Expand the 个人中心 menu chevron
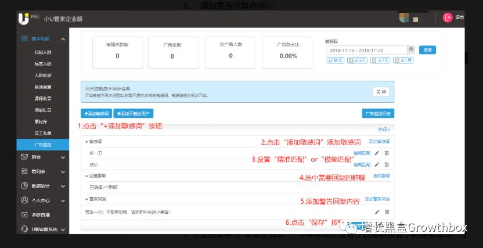 [x=63, y=201]
